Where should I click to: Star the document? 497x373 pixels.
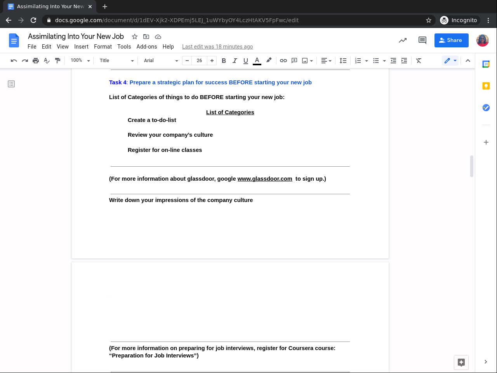point(135,37)
